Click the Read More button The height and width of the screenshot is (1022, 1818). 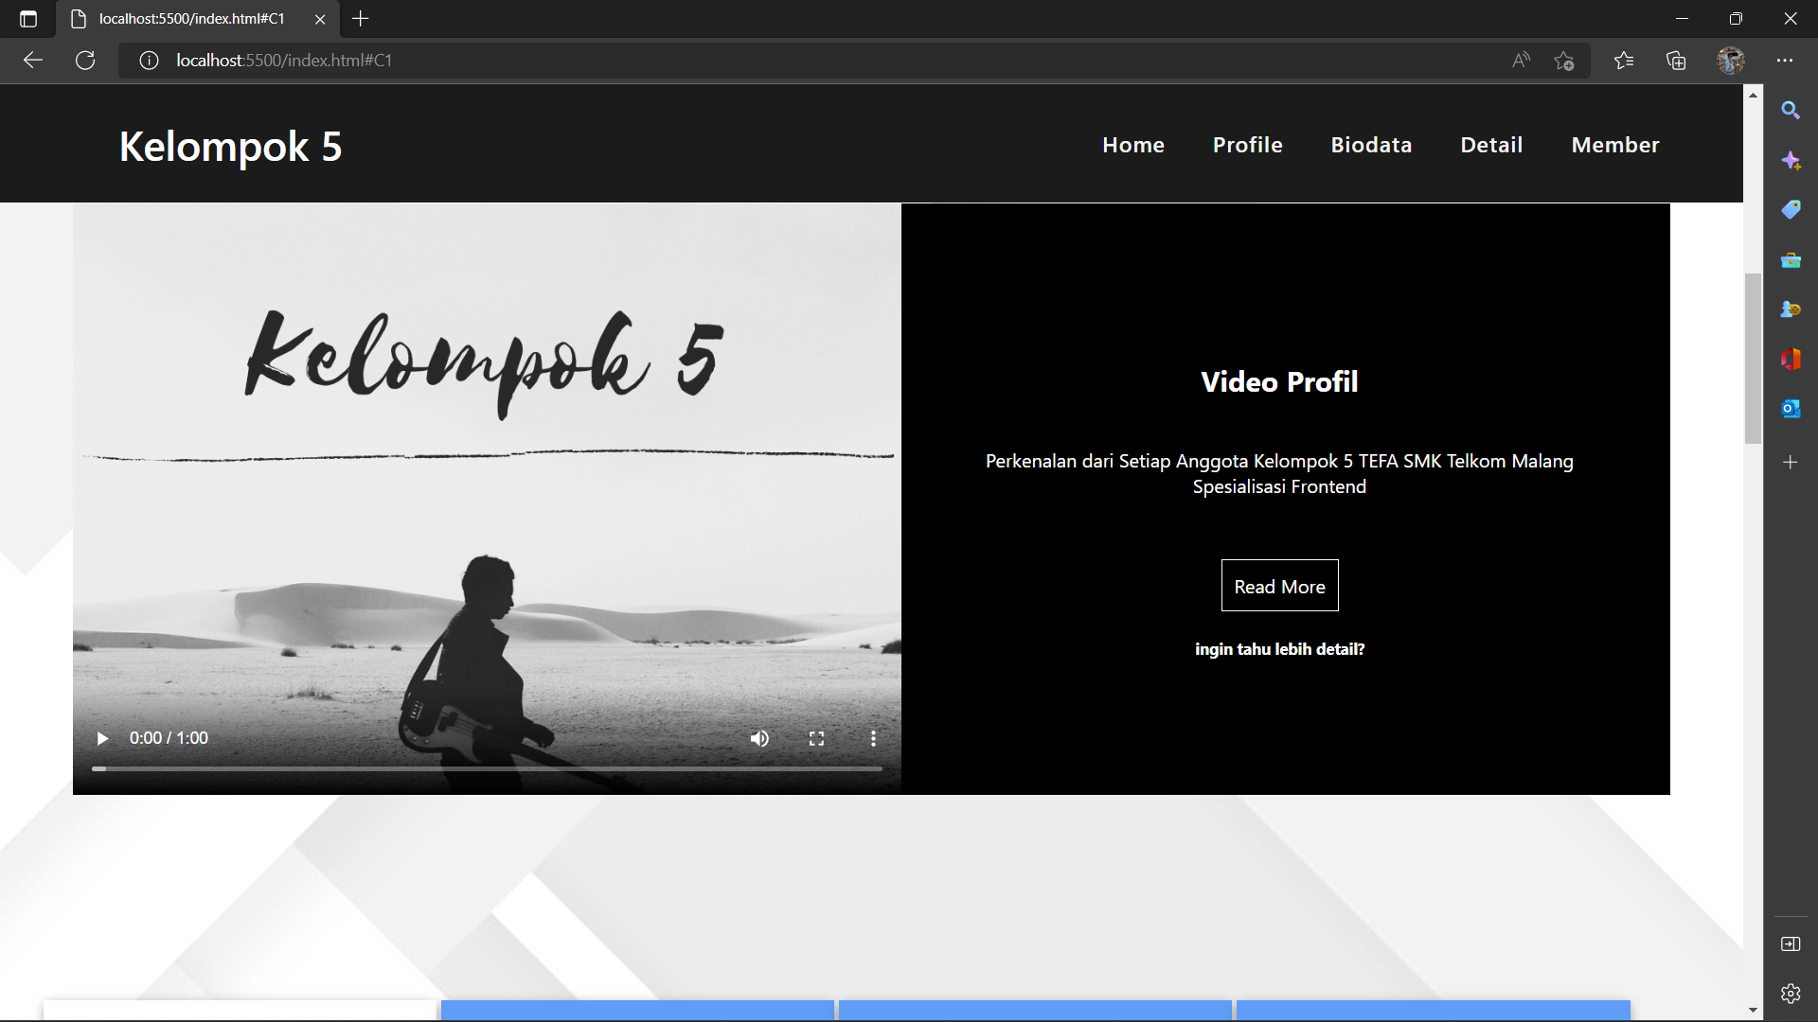coord(1279,586)
